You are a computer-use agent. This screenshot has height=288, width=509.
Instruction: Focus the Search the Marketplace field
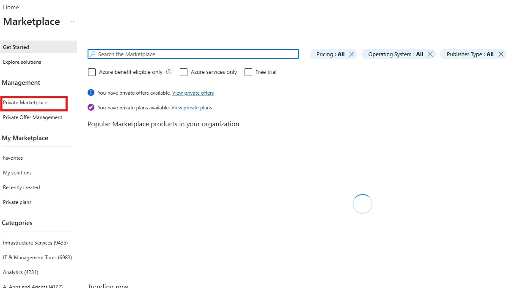[193, 54]
